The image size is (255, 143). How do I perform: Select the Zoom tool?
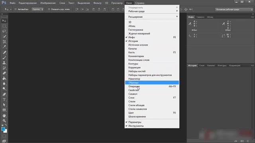click(x=4, y=121)
